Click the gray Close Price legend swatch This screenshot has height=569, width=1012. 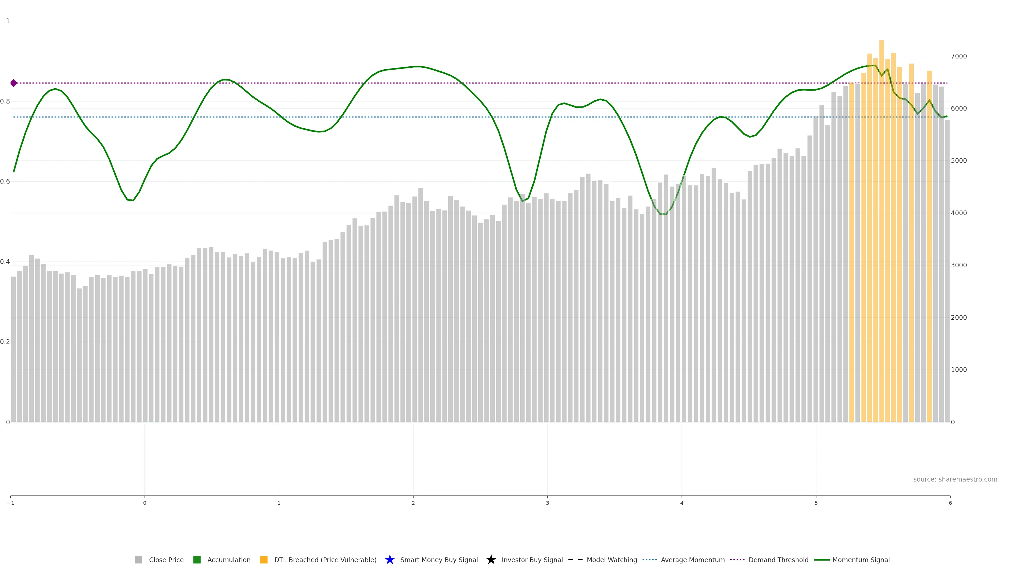tap(139, 560)
